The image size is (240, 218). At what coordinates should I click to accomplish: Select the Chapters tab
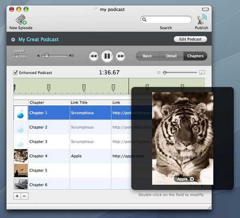[x=195, y=56]
